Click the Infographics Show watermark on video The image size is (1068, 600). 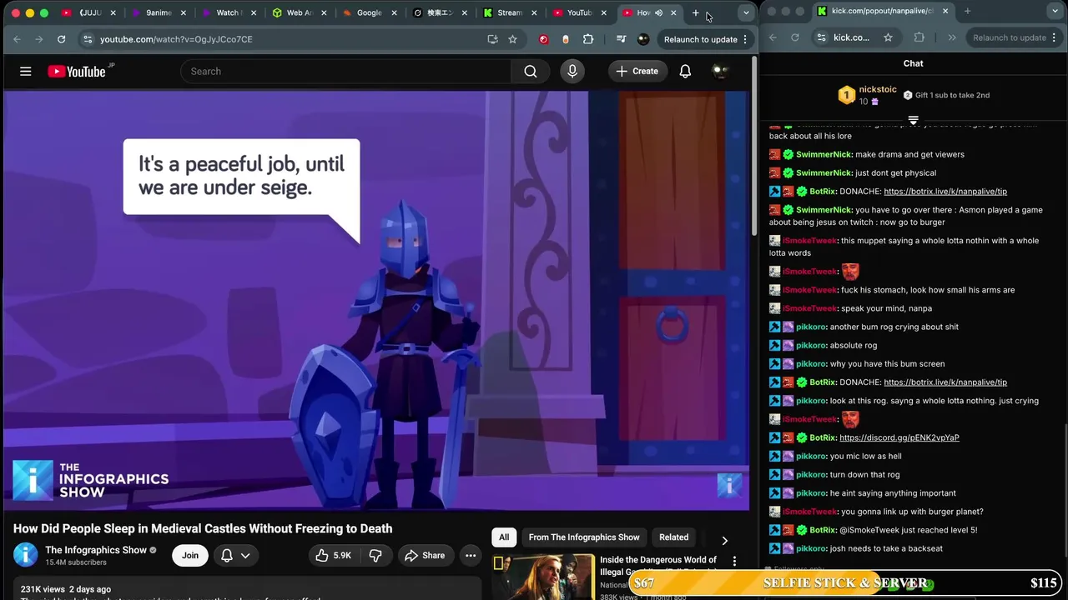tap(729, 484)
